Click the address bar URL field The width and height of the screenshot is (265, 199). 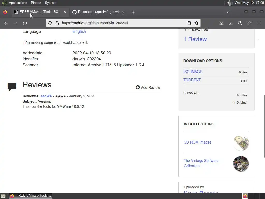123,23
